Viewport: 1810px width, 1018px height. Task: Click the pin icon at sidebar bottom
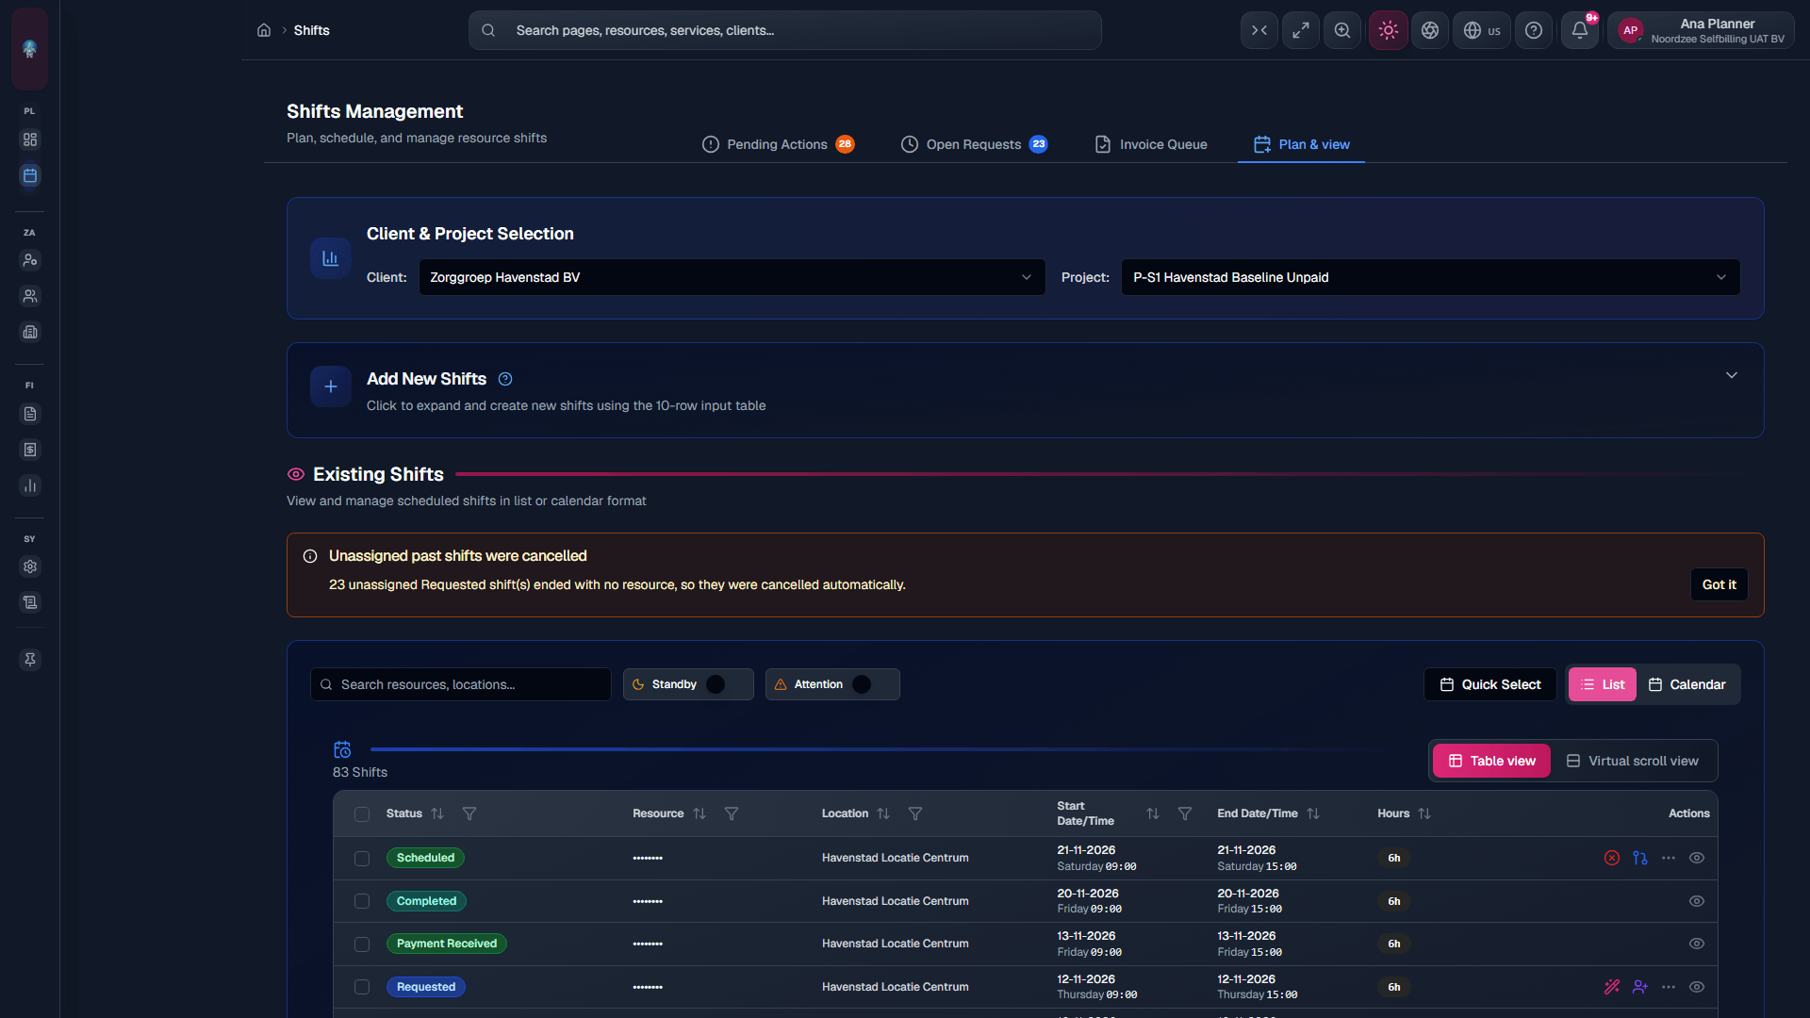(x=30, y=660)
